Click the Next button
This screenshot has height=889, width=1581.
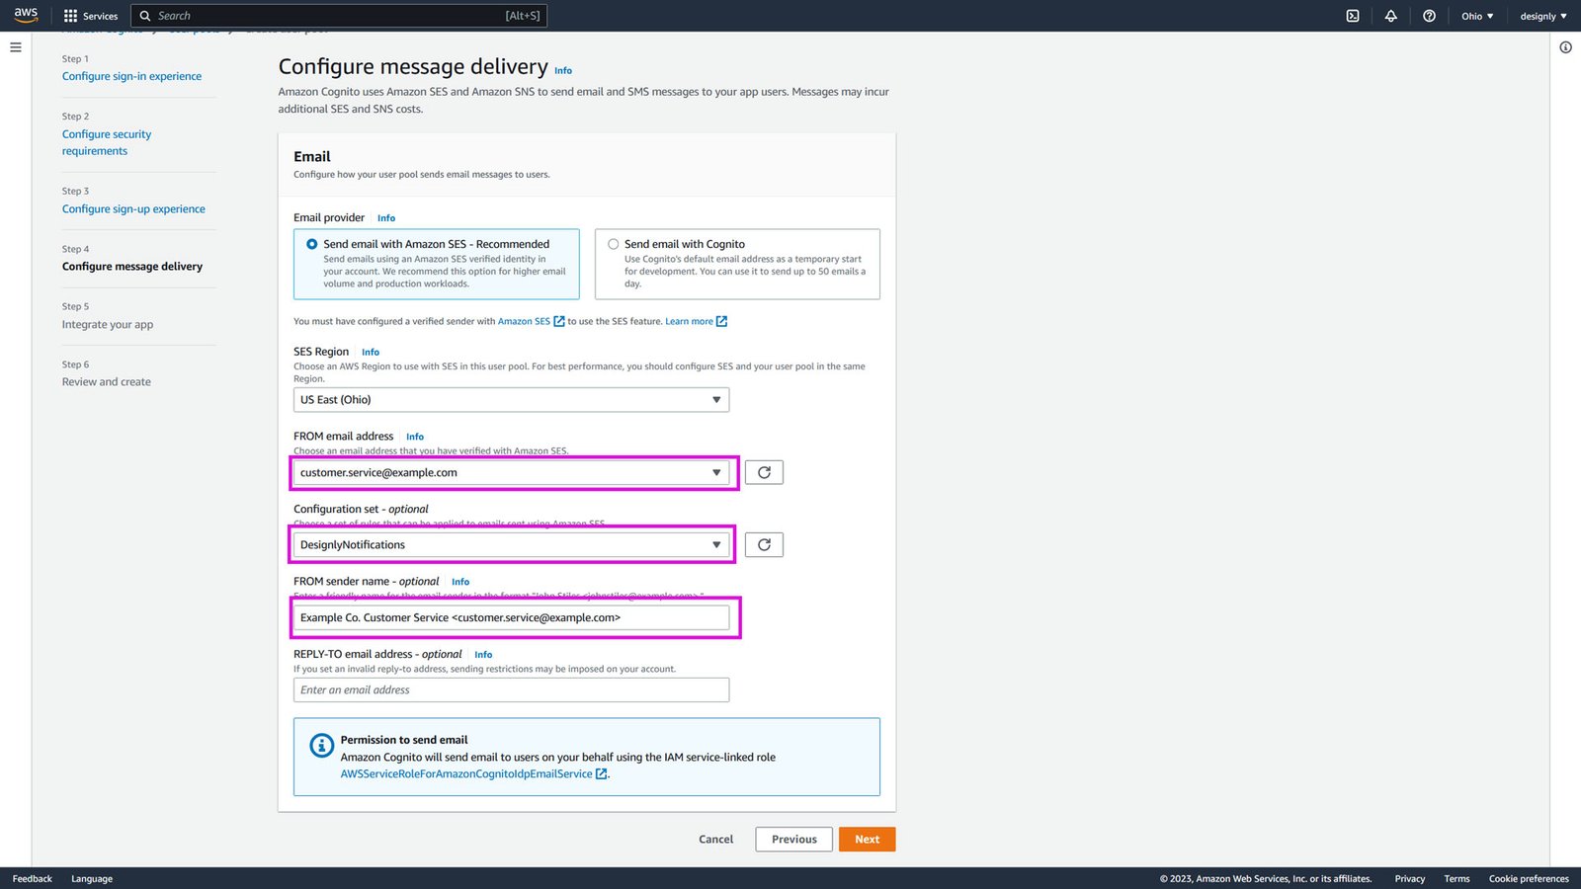coord(866,838)
